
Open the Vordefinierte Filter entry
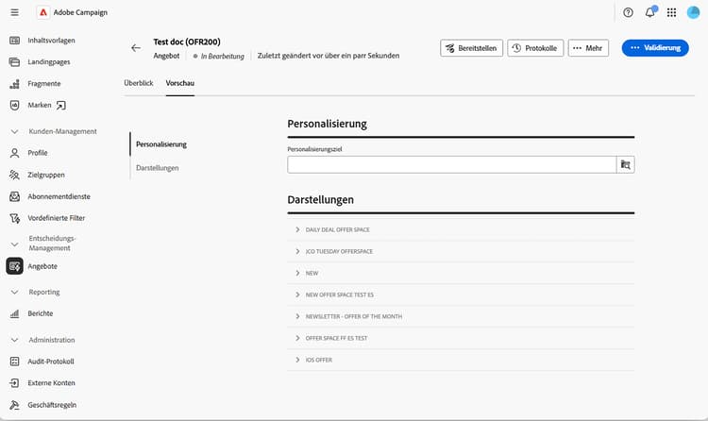click(x=56, y=218)
